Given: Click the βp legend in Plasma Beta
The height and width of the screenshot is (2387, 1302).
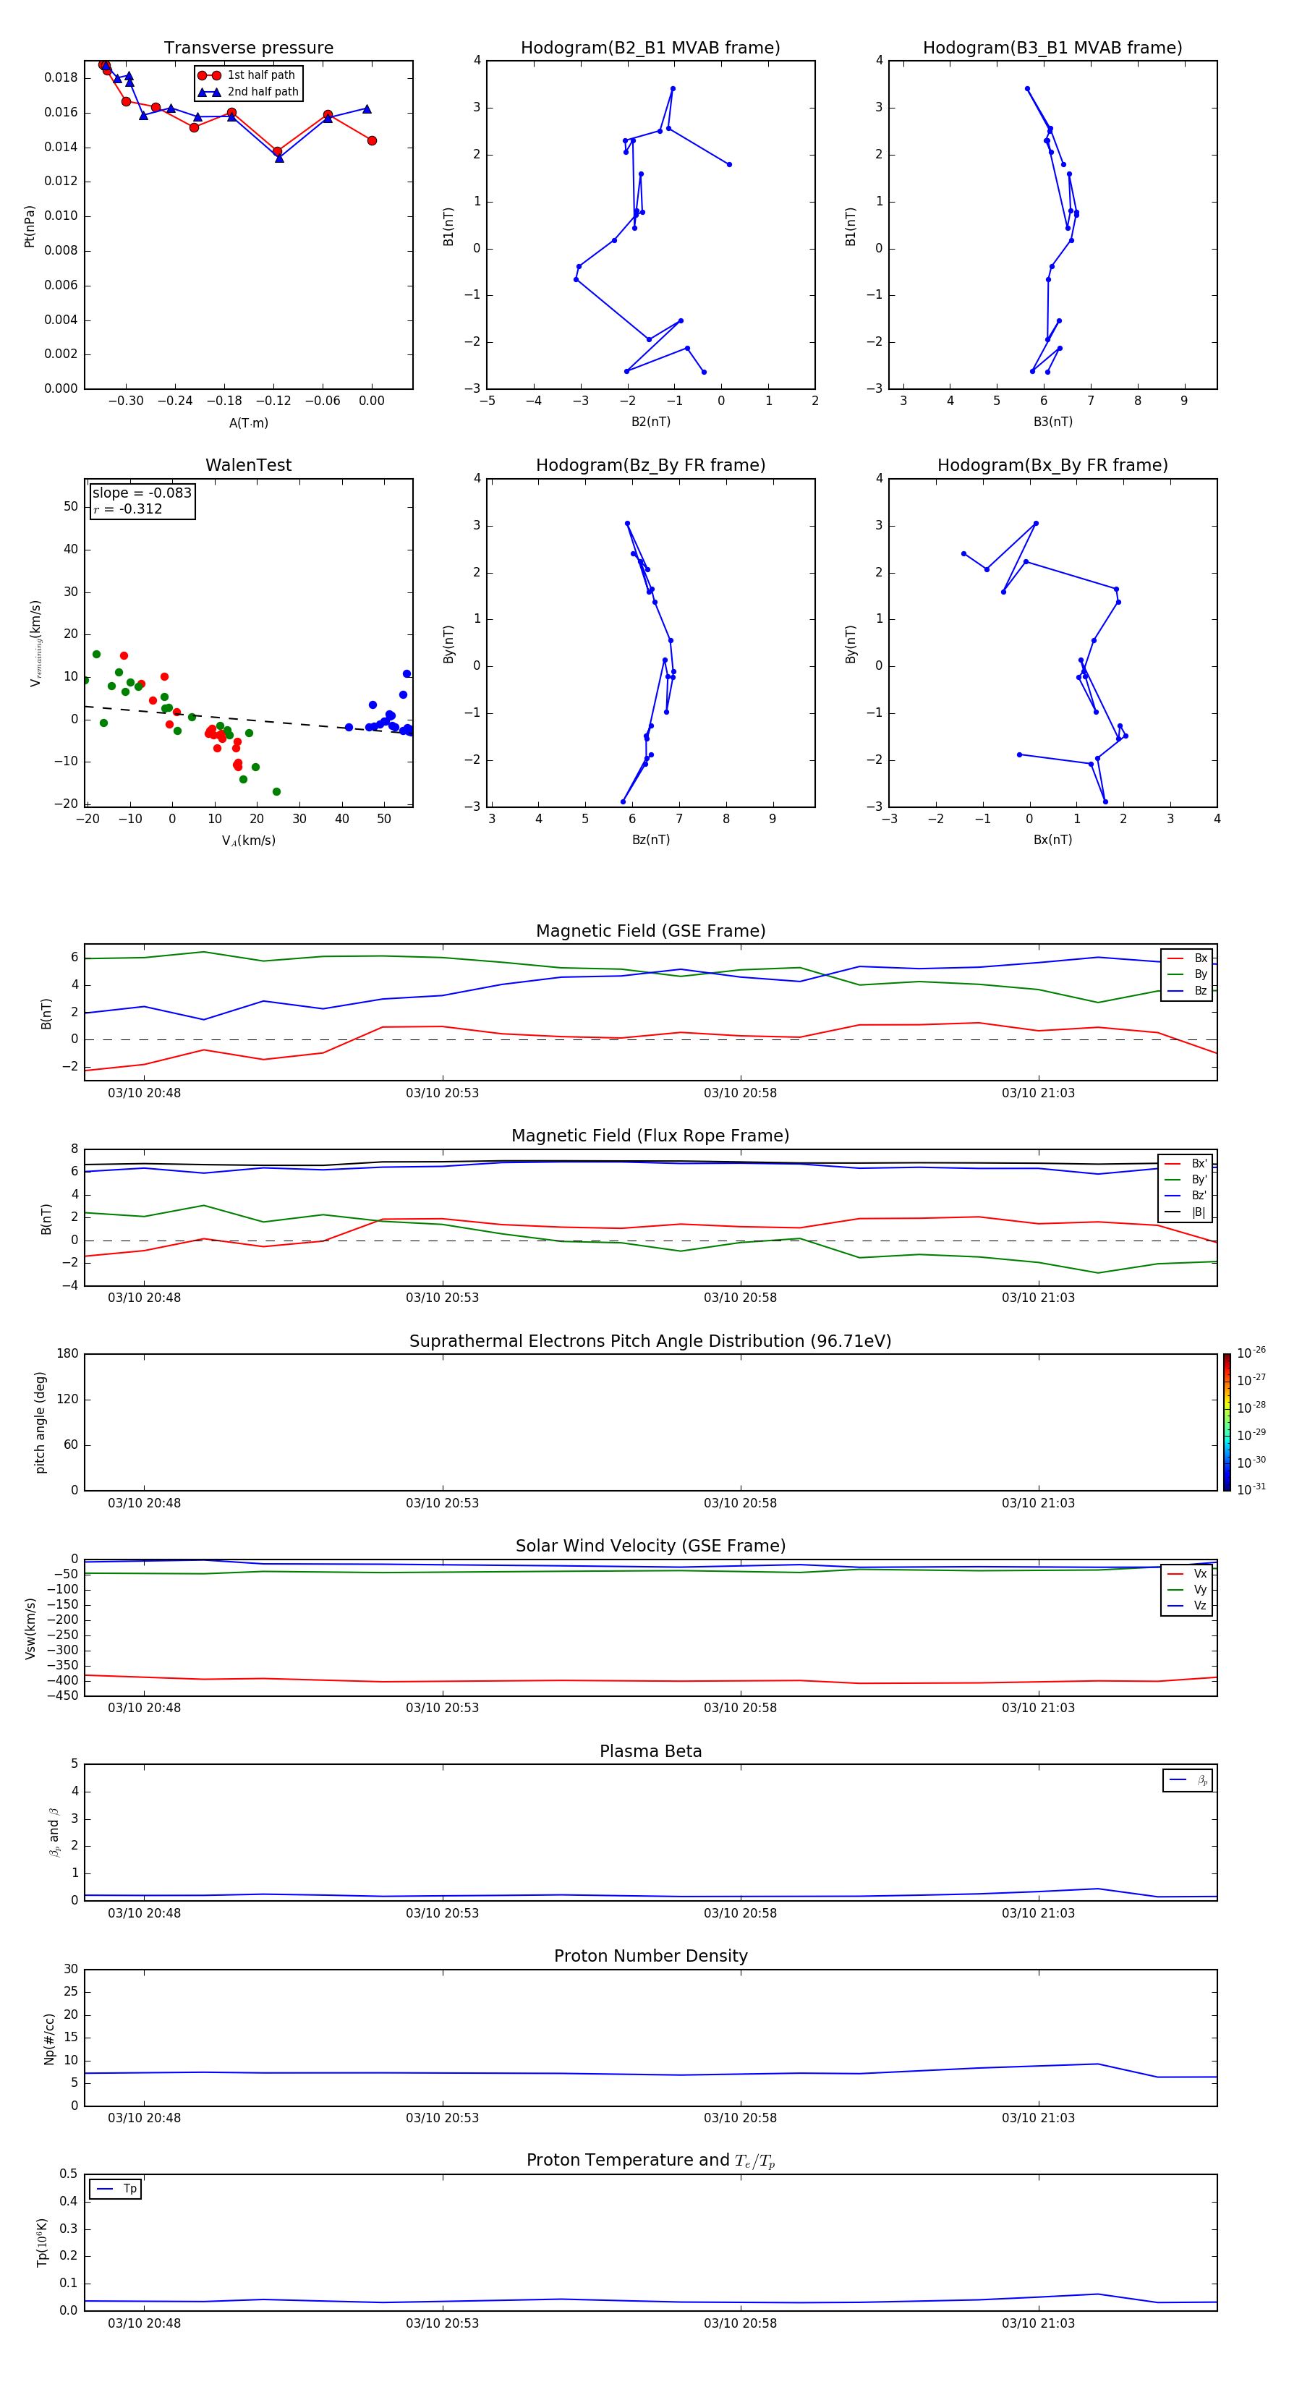Looking at the screenshot, I should tap(1187, 1780).
